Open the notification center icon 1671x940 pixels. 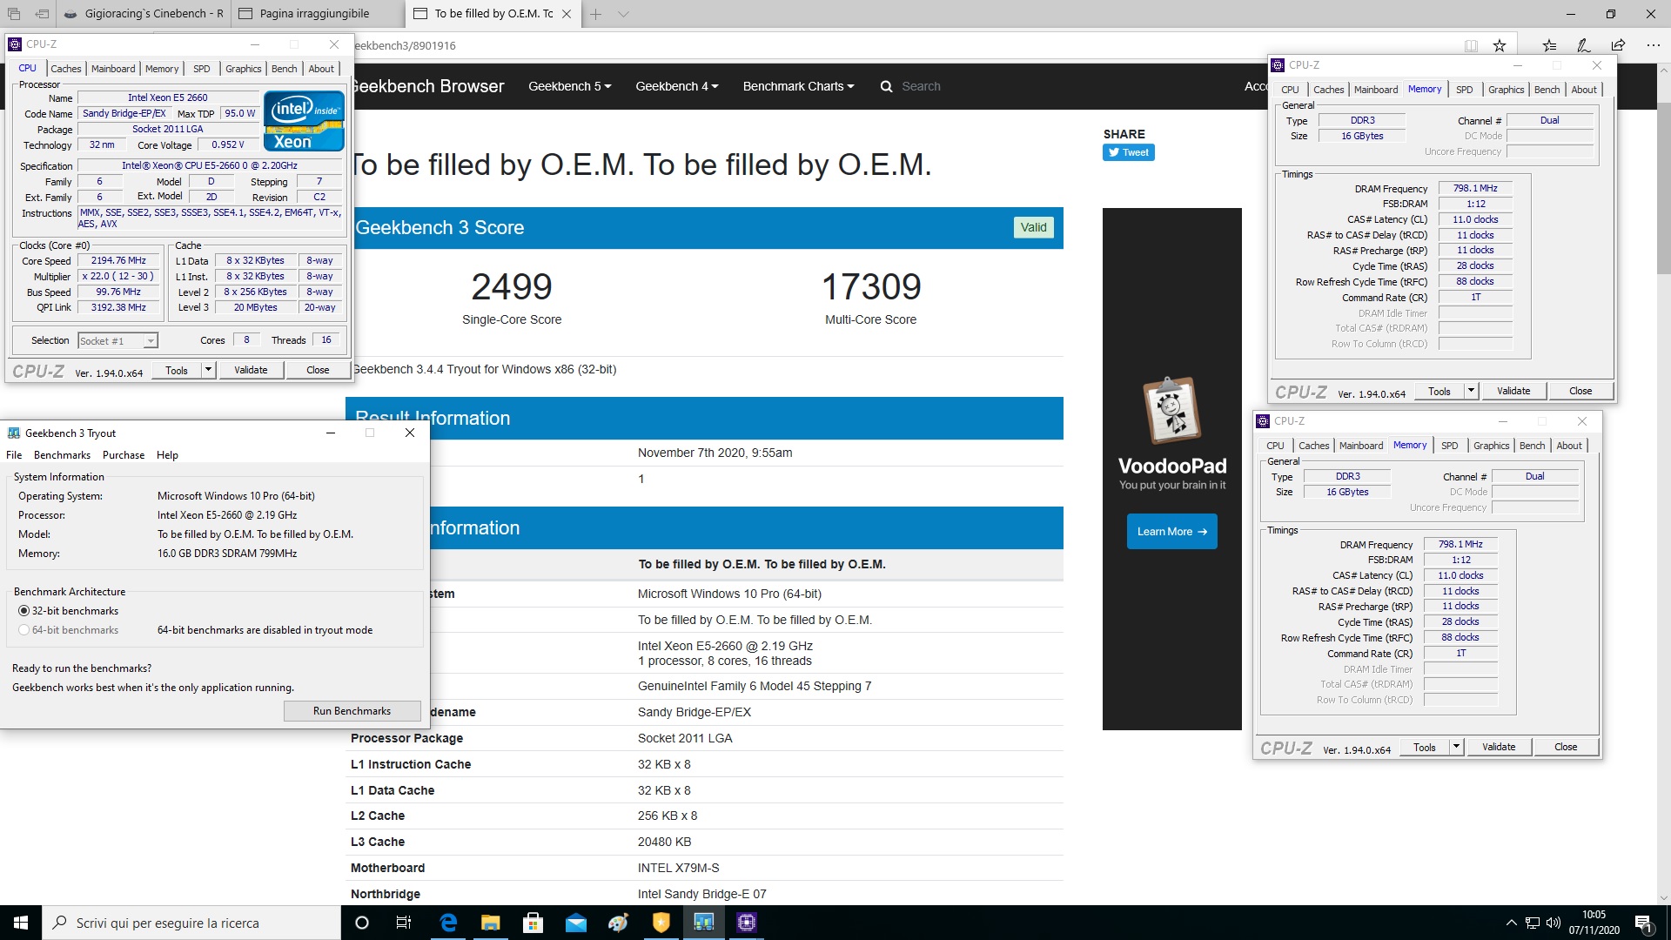pos(1643,923)
